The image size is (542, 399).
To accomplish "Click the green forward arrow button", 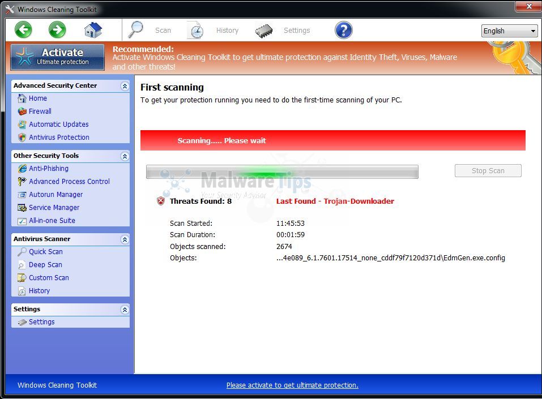I will [x=57, y=29].
